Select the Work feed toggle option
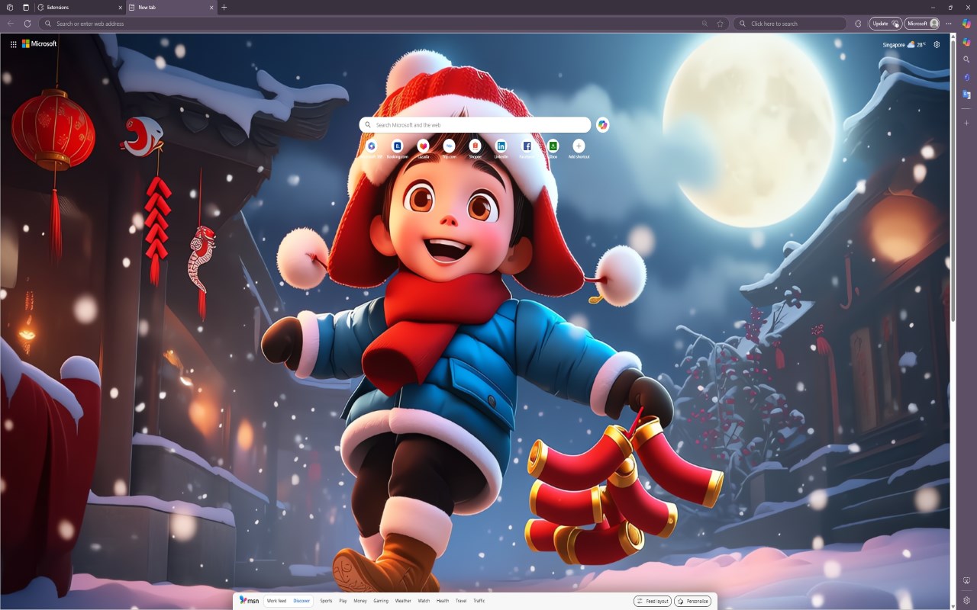The height and width of the screenshot is (610, 977). click(276, 601)
